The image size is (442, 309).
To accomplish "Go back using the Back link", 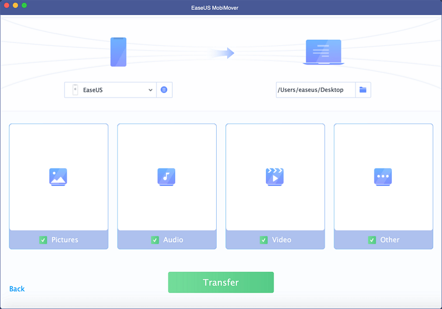I will pos(17,289).
